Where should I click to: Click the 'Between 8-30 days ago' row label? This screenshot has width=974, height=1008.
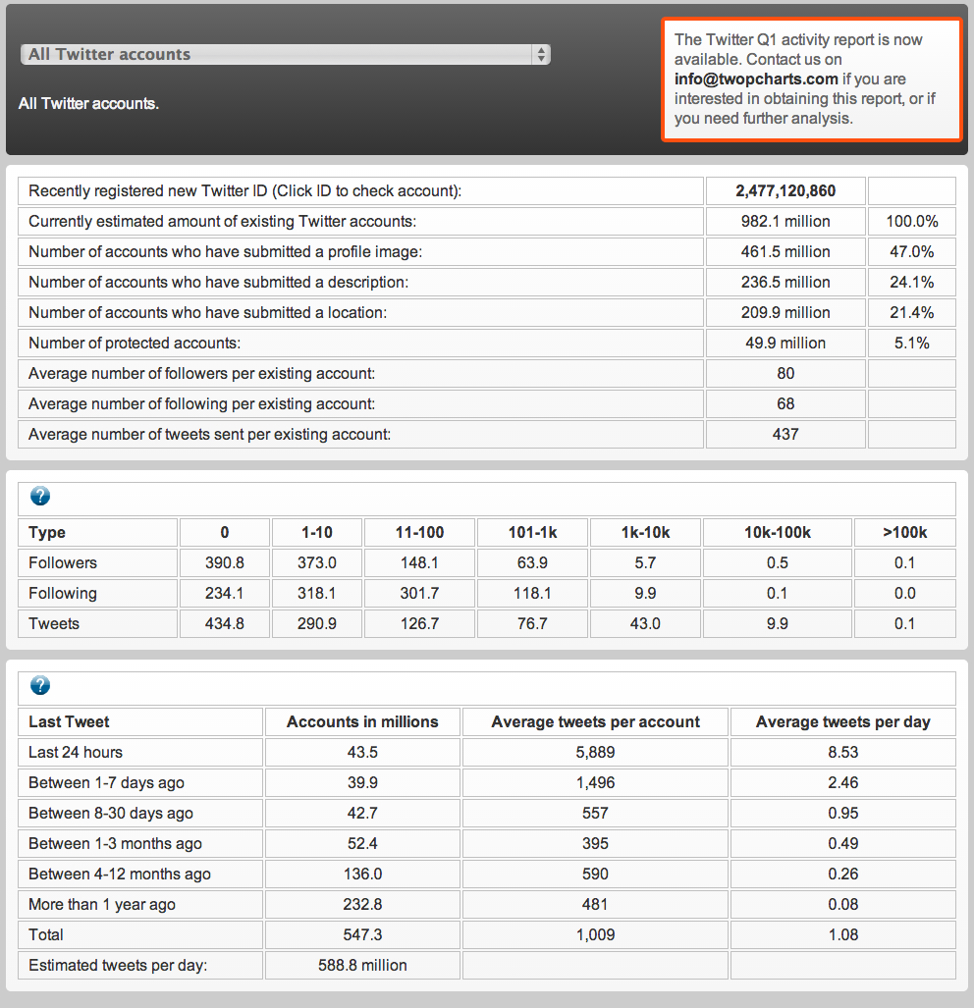point(111,814)
